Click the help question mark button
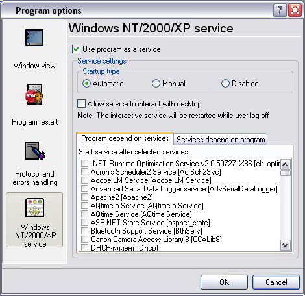The height and width of the screenshot is (296, 305). pos(280,10)
